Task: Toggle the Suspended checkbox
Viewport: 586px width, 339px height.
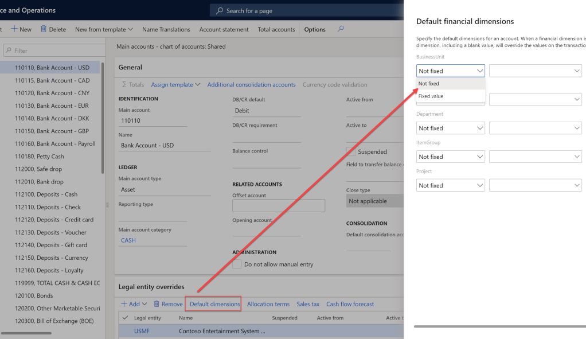Action: click(350, 151)
